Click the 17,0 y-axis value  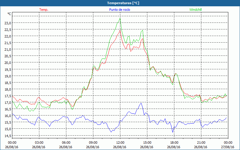(8, 103)
